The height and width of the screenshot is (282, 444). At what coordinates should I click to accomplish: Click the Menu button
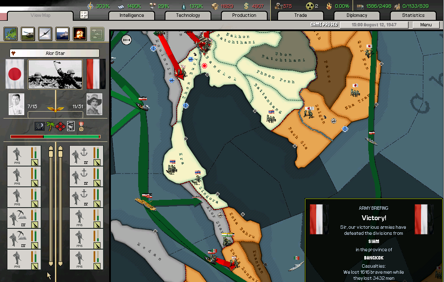[x=426, y=25]
